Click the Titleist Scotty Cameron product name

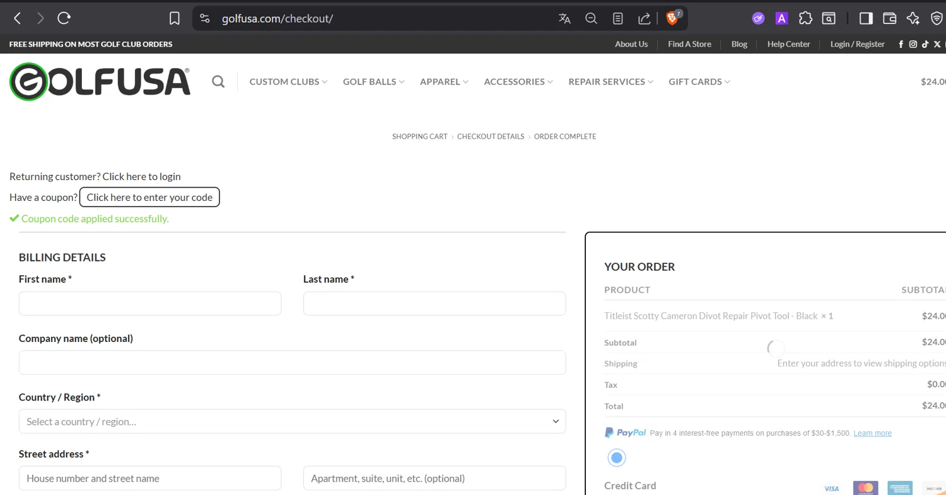pyautogui.click(x=711, y=316)
